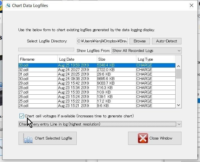Viewport: 200px width, 162px height.
Task: Click the red X Close Window icon
Action: 143,138
